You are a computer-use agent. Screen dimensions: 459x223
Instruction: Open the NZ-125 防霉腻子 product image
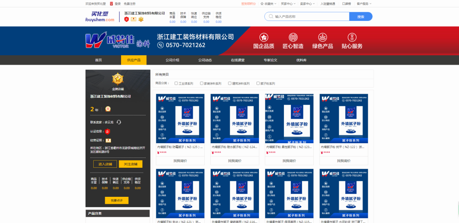click(x=180, y=119)
